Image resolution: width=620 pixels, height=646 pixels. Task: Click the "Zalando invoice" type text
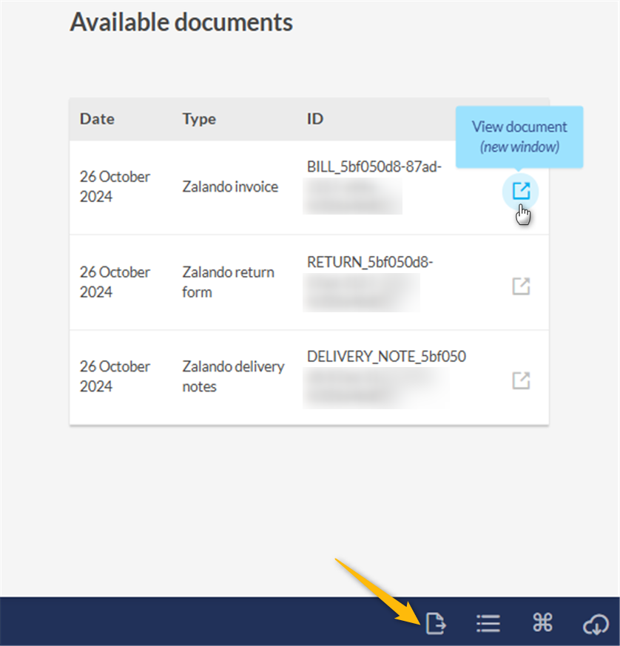pyautogui.click(x=230, y=187)
